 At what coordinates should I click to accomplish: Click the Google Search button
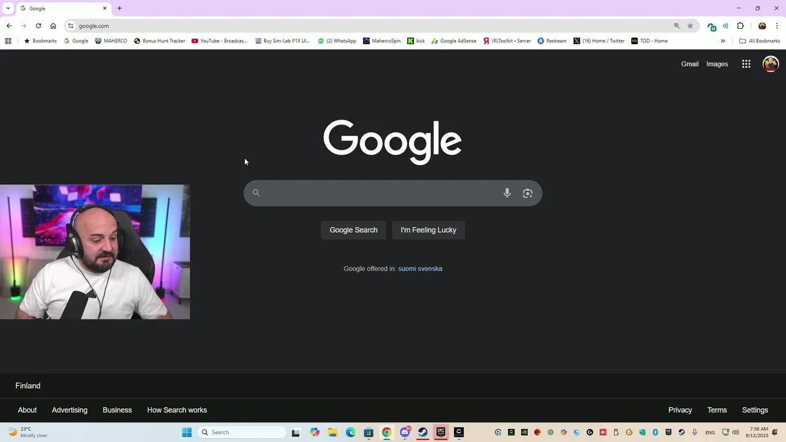[x=354, y=230]
